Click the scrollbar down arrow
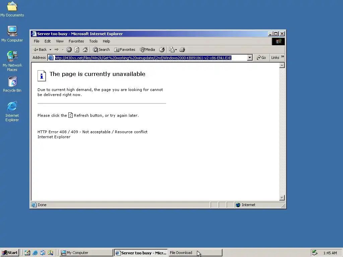This screenshot has height=257, width=343. 282,198
